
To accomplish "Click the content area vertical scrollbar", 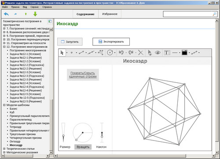I will (217, 81).
